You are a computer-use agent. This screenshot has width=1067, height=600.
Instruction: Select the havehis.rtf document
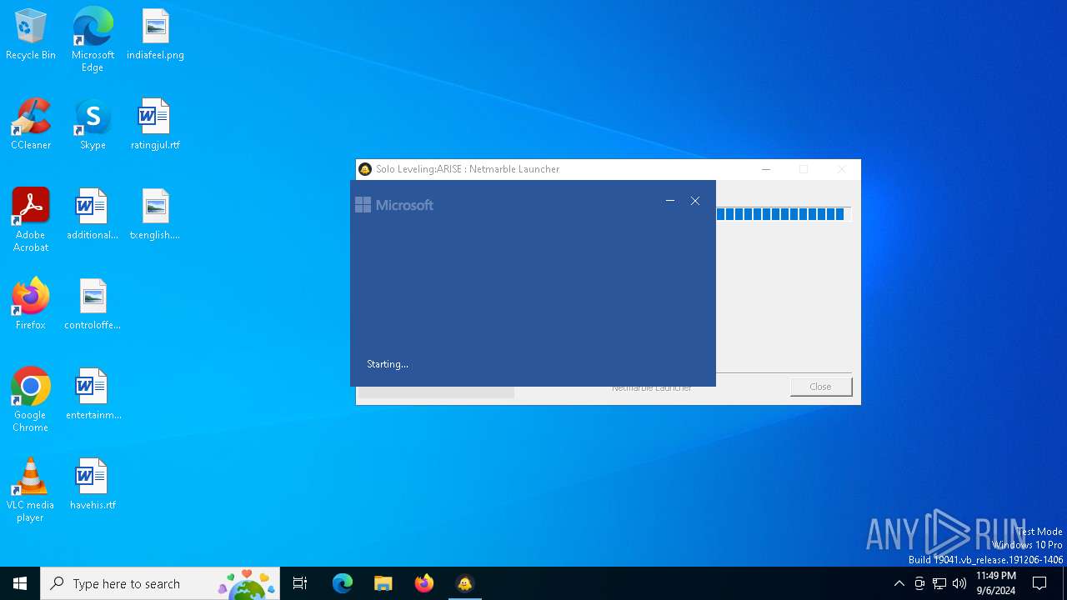coord(93,484)
